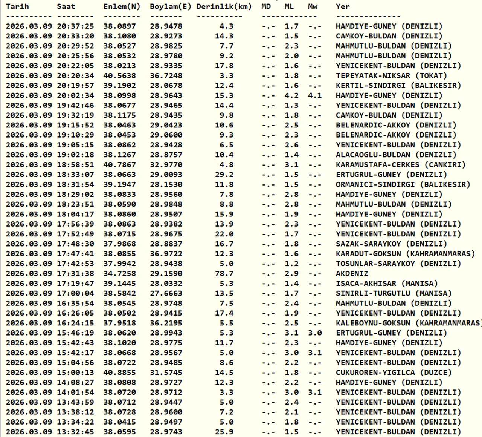Click the SINIRLI-TURGUTLU (MANISA) entry

click(394, 293)
